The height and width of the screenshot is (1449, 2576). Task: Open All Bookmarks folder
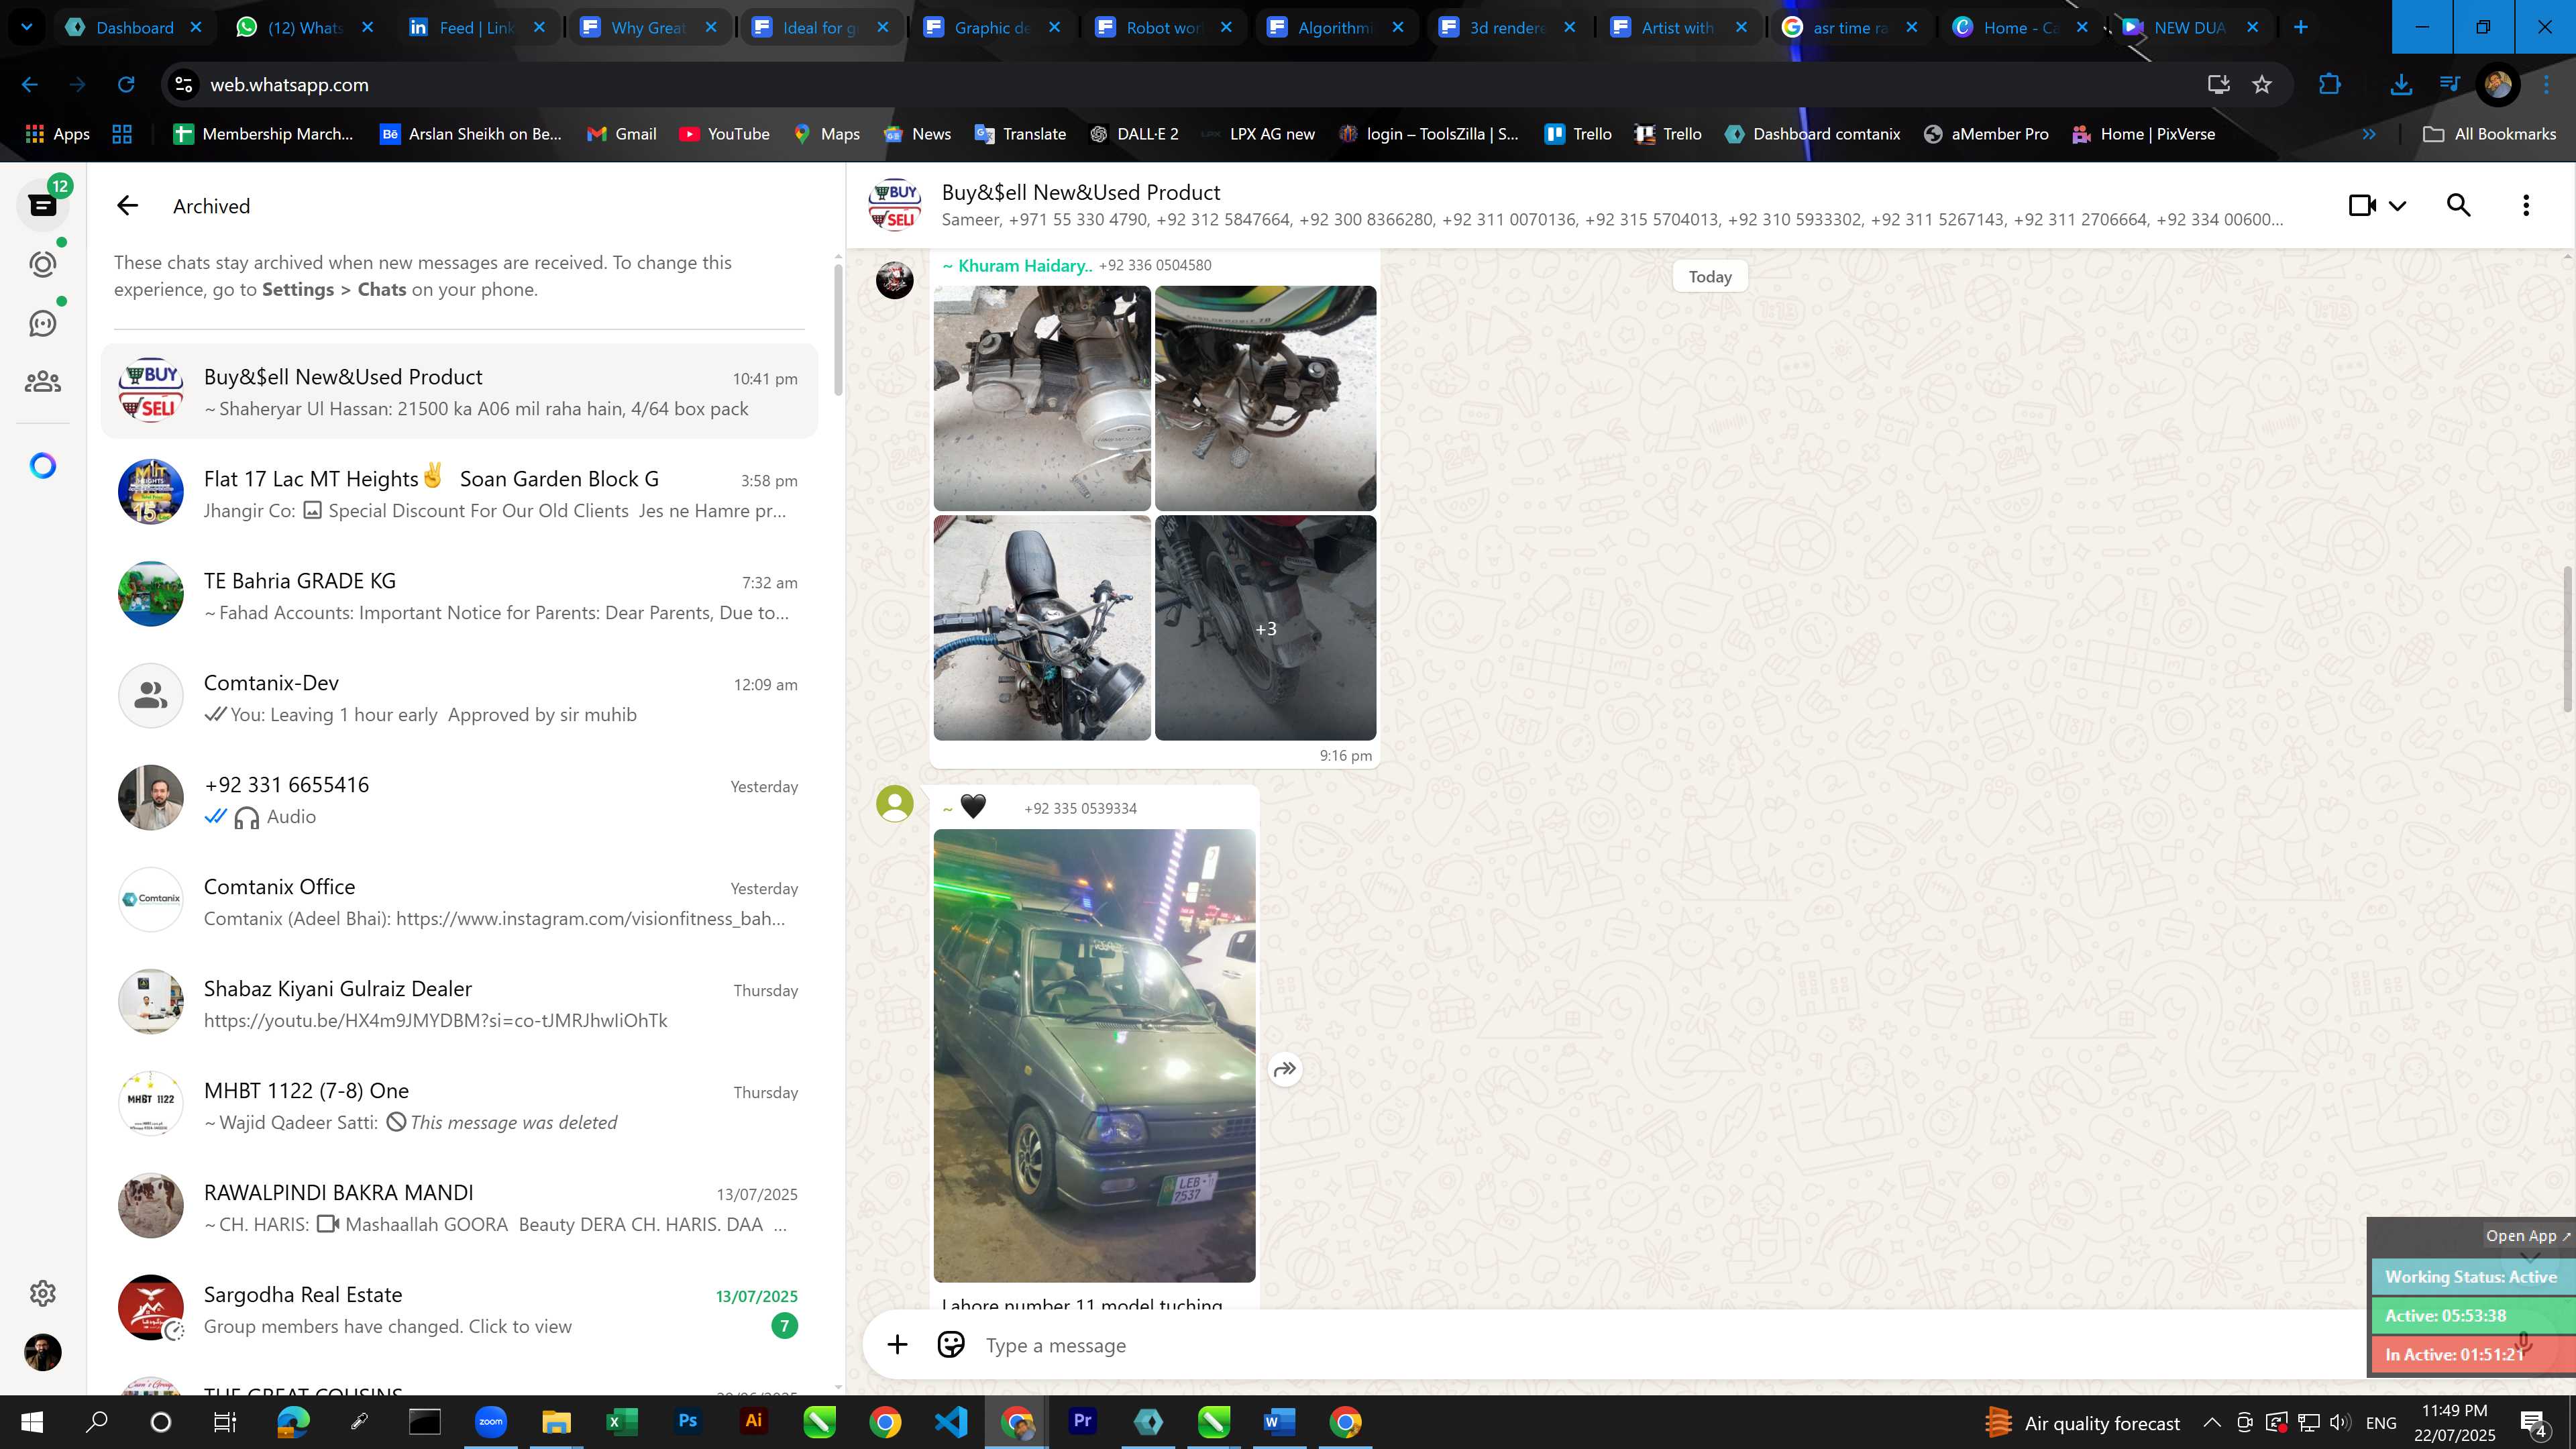tap(2490, 134)
